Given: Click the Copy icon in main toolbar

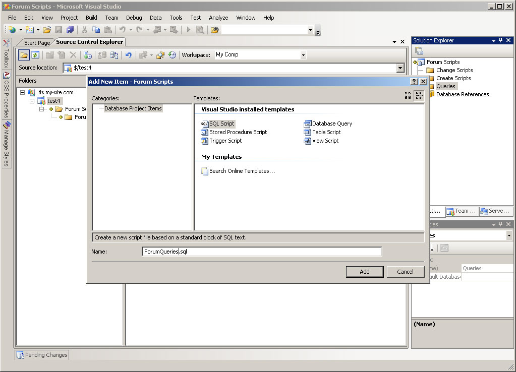Looking at the screenshot, I should point(96,30).
